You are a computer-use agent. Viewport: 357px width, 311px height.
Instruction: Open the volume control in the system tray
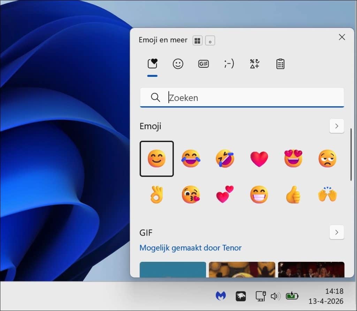coord(276,296)
